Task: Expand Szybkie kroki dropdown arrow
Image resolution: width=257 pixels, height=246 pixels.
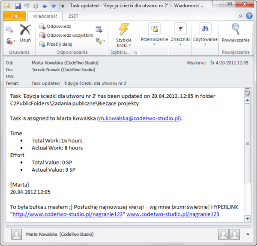Action: pos(130,45)
